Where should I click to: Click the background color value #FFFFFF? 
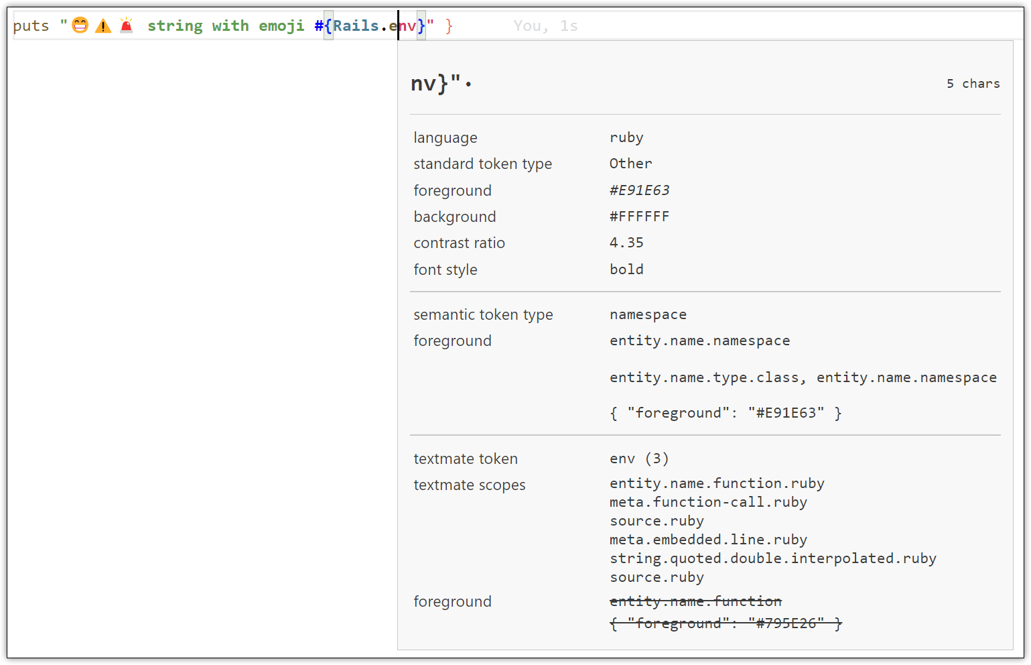click(640, 216)
